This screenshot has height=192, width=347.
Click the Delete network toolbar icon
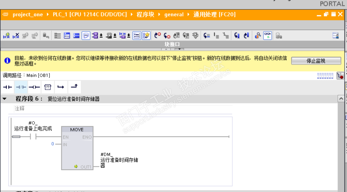(16, 36)
